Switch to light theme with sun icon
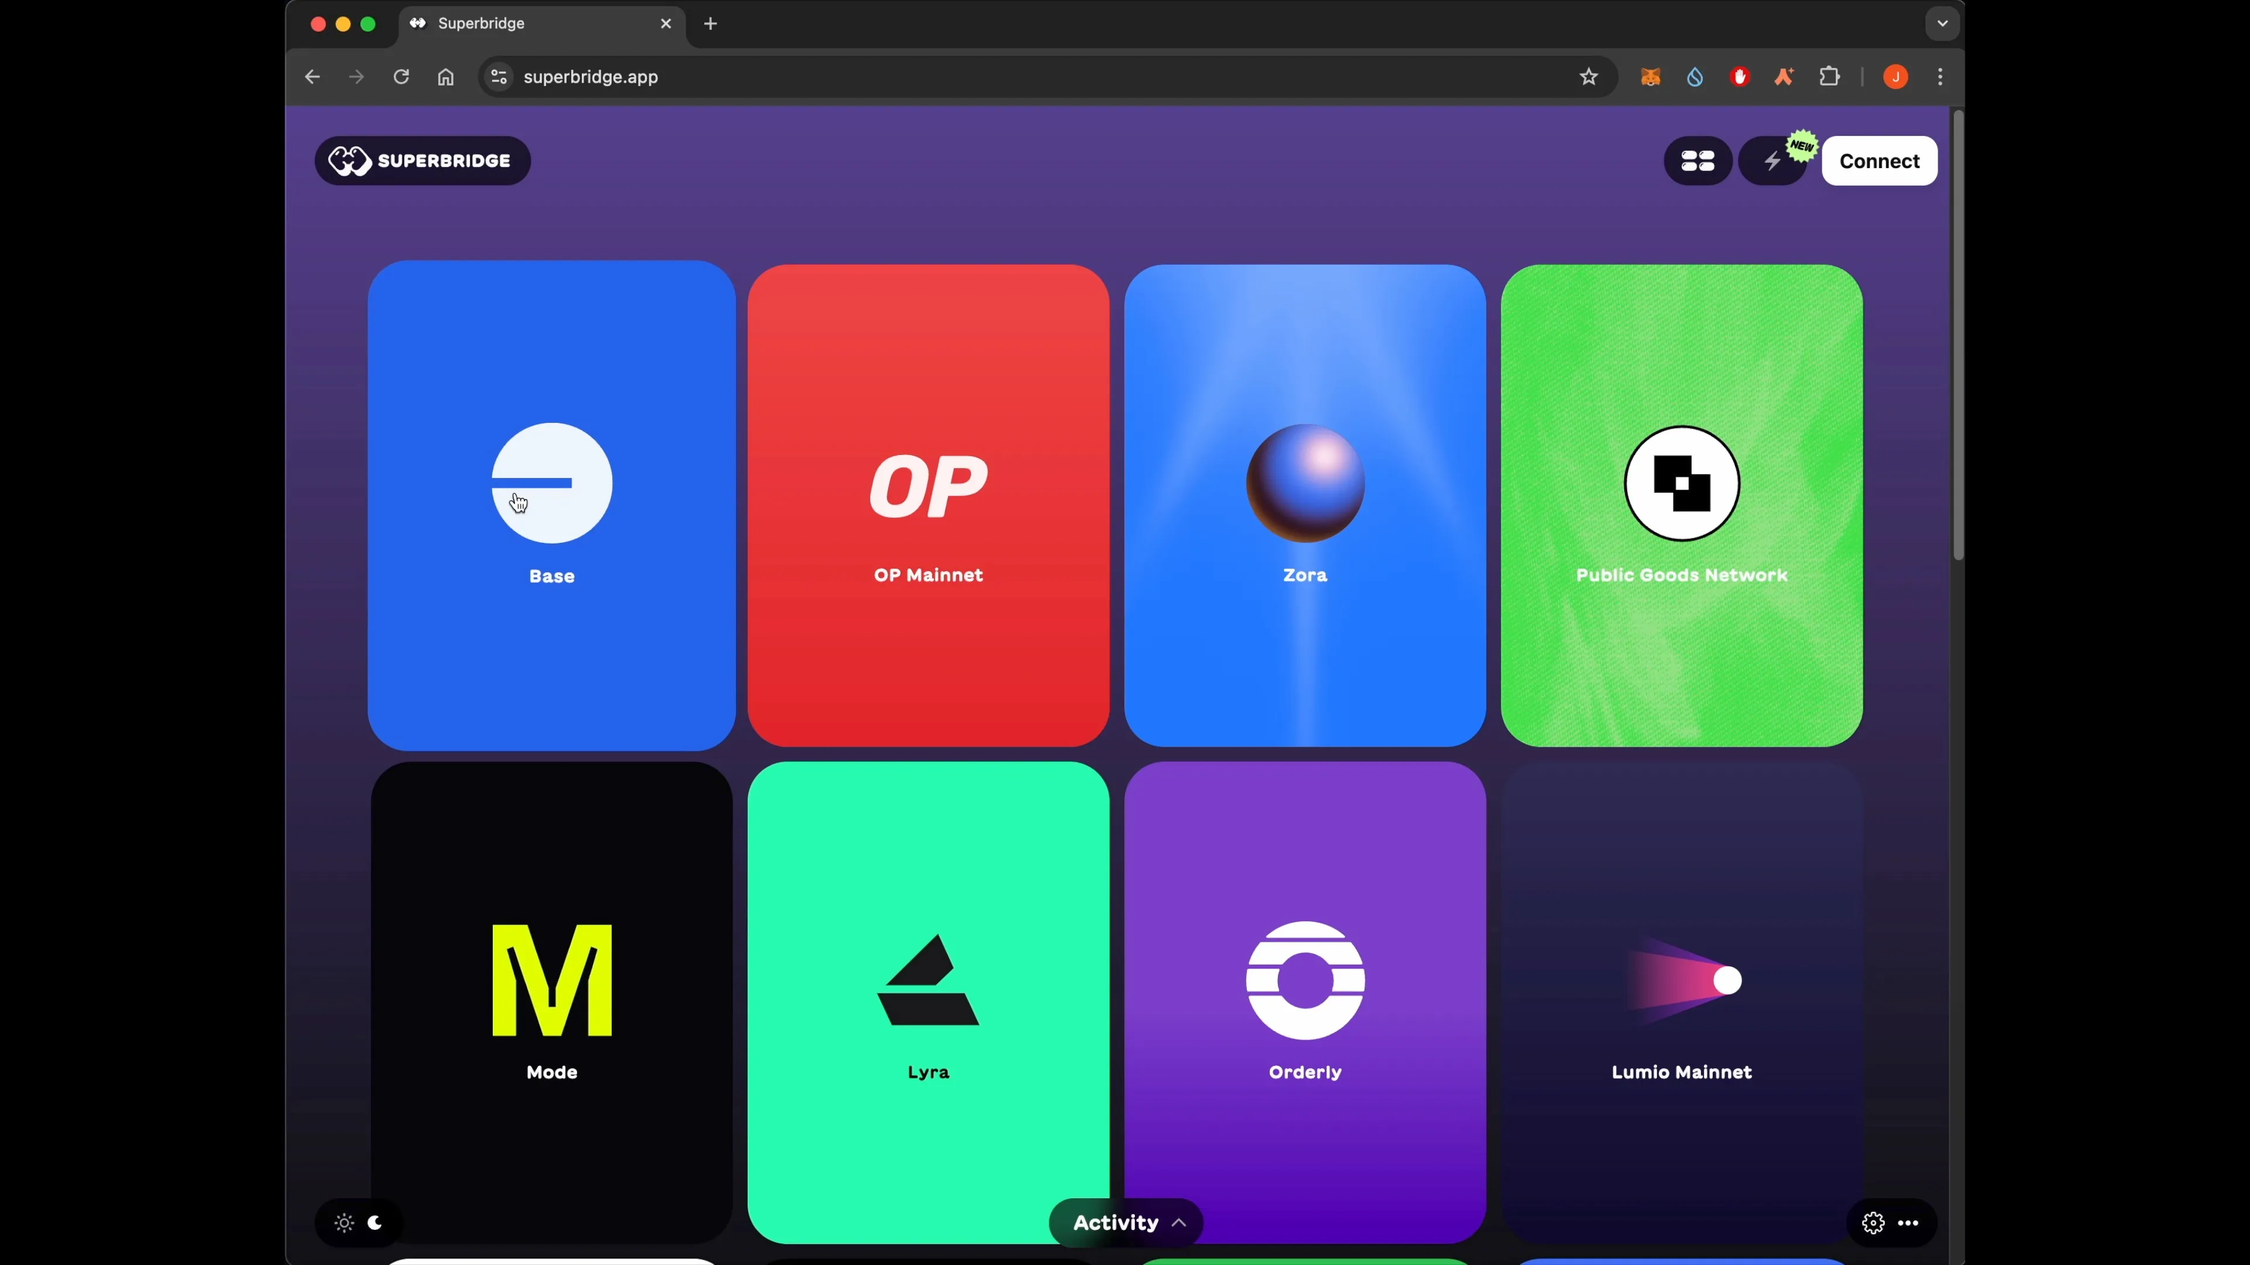The image size is (2250, 1265). coord(344,1222)
